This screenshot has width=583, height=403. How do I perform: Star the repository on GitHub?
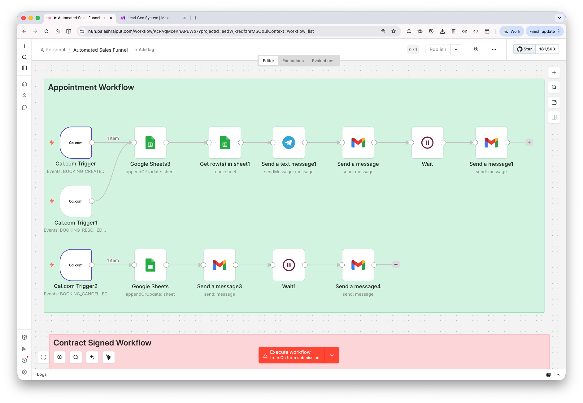(x=524, y=49)
